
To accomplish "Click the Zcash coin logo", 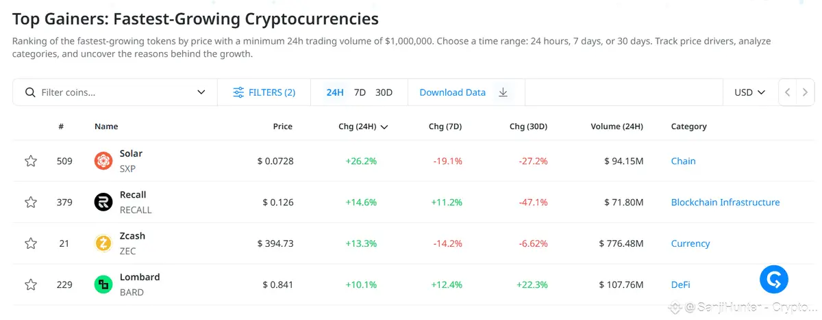I will (103, 243).
